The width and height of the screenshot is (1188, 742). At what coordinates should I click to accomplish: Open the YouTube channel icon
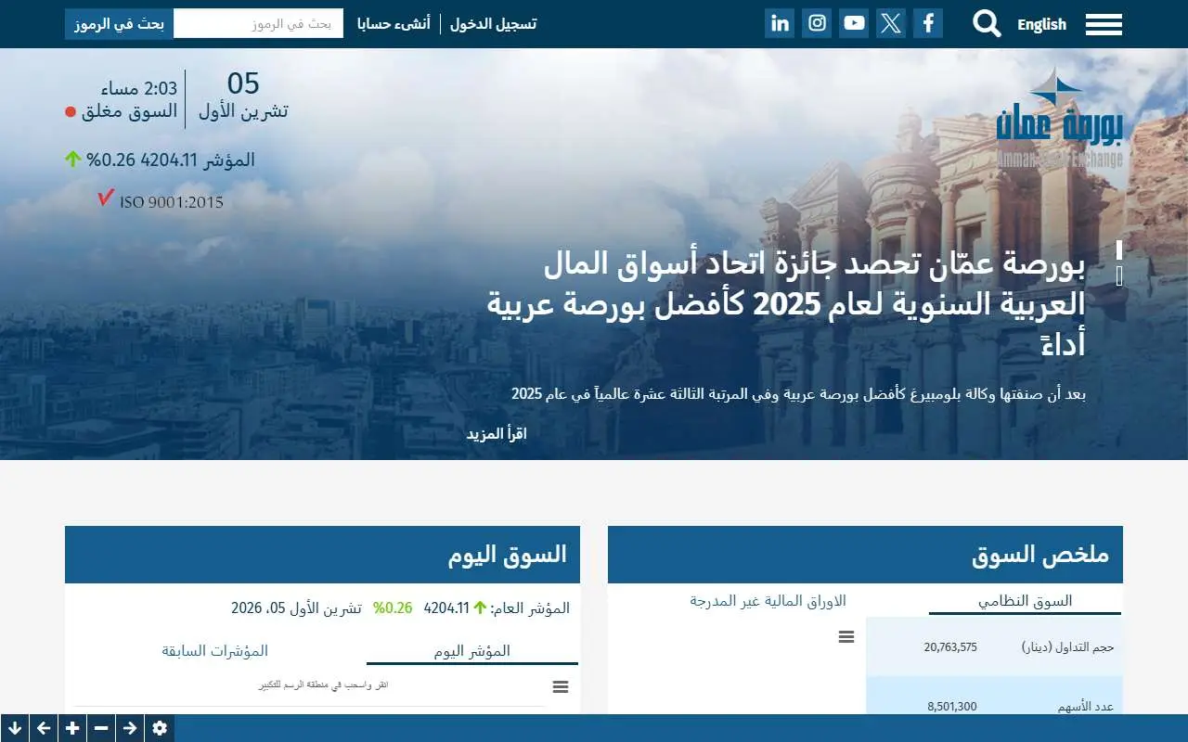(x=854, y=23)
